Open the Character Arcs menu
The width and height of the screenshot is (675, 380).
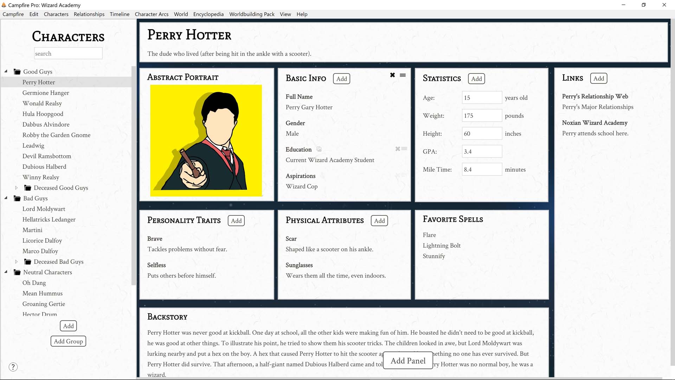[x=152, y=14]
